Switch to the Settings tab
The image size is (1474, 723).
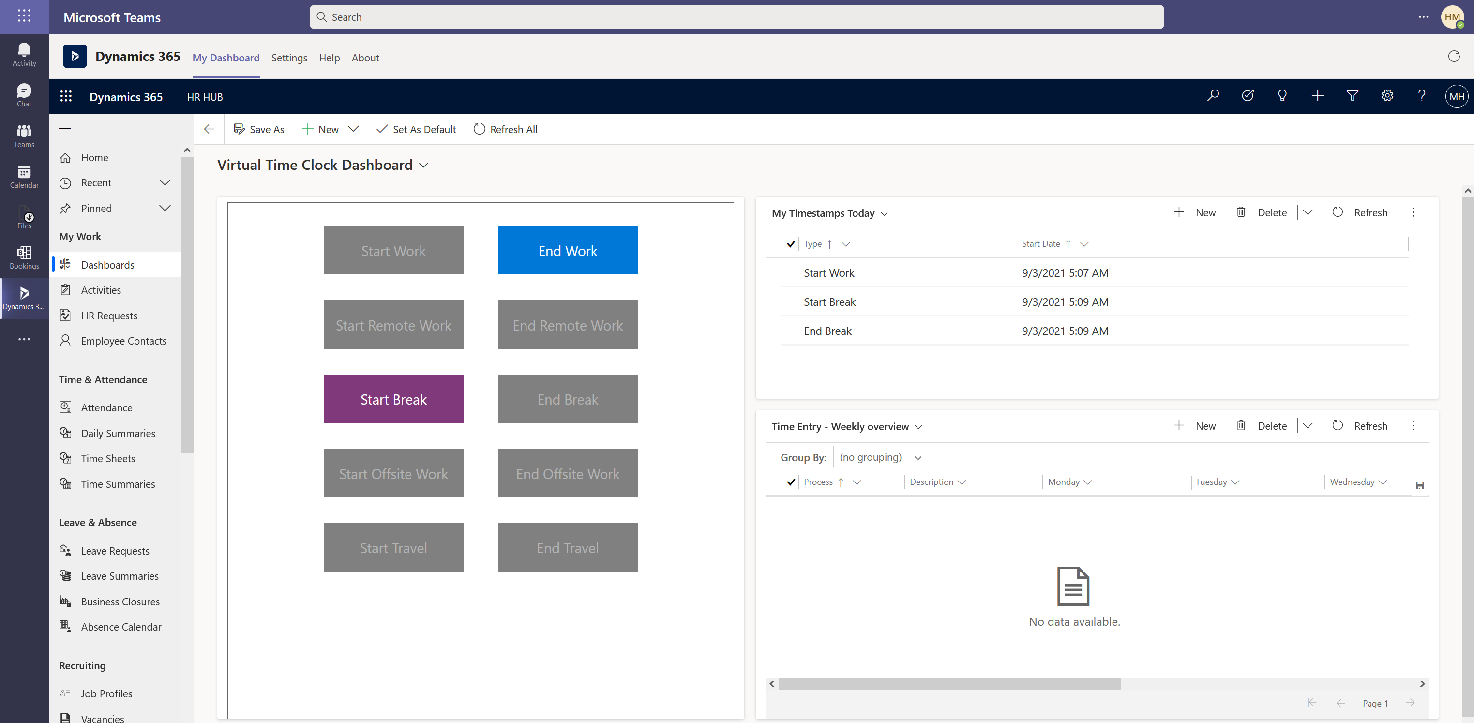(x=289, y=58)
